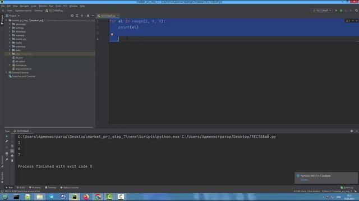The image size is (359, 201).
Task: Open Telegram from the taskbar
Action: click(51, 197)
